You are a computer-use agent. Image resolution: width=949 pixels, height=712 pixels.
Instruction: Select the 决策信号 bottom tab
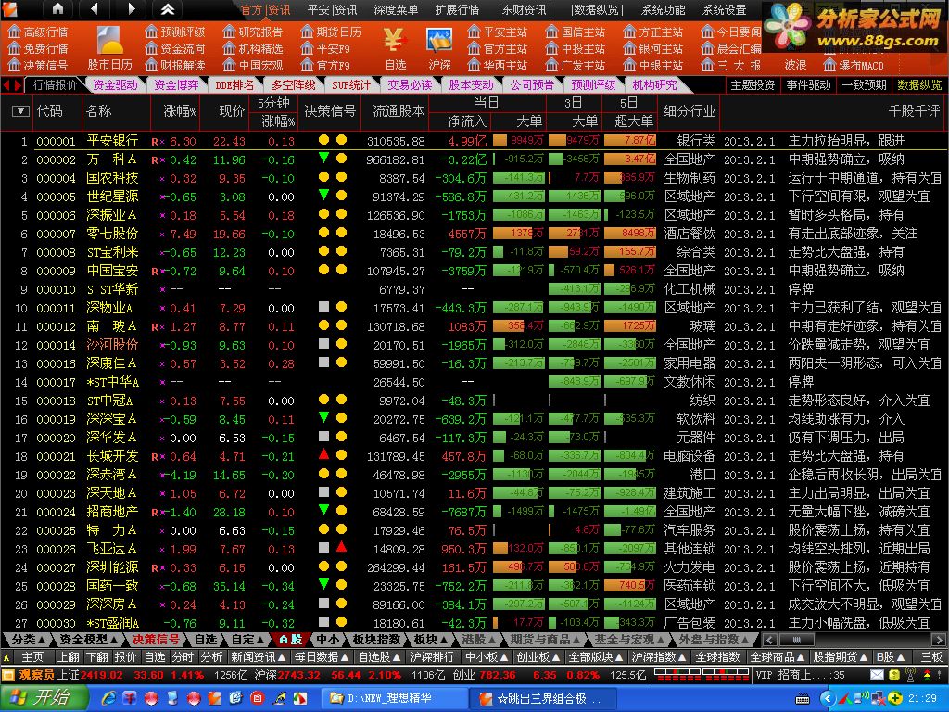tap(156, 639)
